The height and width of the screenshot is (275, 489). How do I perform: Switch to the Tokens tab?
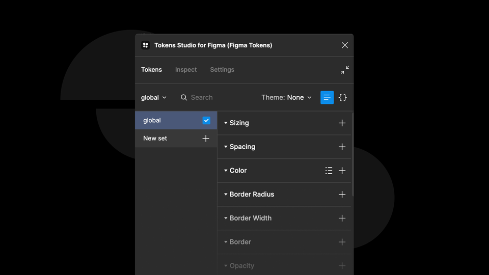tap(152, 70)
